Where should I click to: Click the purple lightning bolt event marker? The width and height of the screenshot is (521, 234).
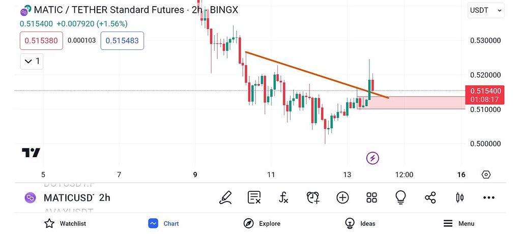point(372,158)
